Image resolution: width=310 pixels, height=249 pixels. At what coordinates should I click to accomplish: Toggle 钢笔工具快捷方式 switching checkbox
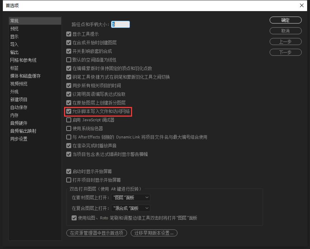point(69,77)
